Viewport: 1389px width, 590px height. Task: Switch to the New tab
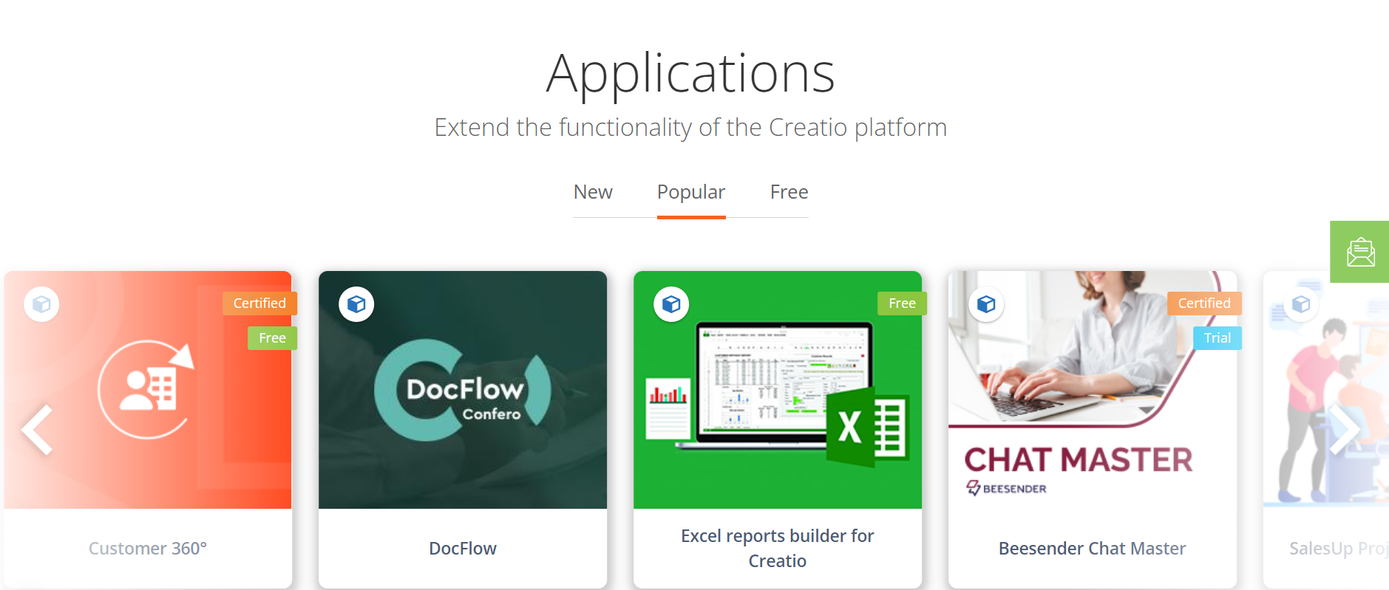(593, 192)
